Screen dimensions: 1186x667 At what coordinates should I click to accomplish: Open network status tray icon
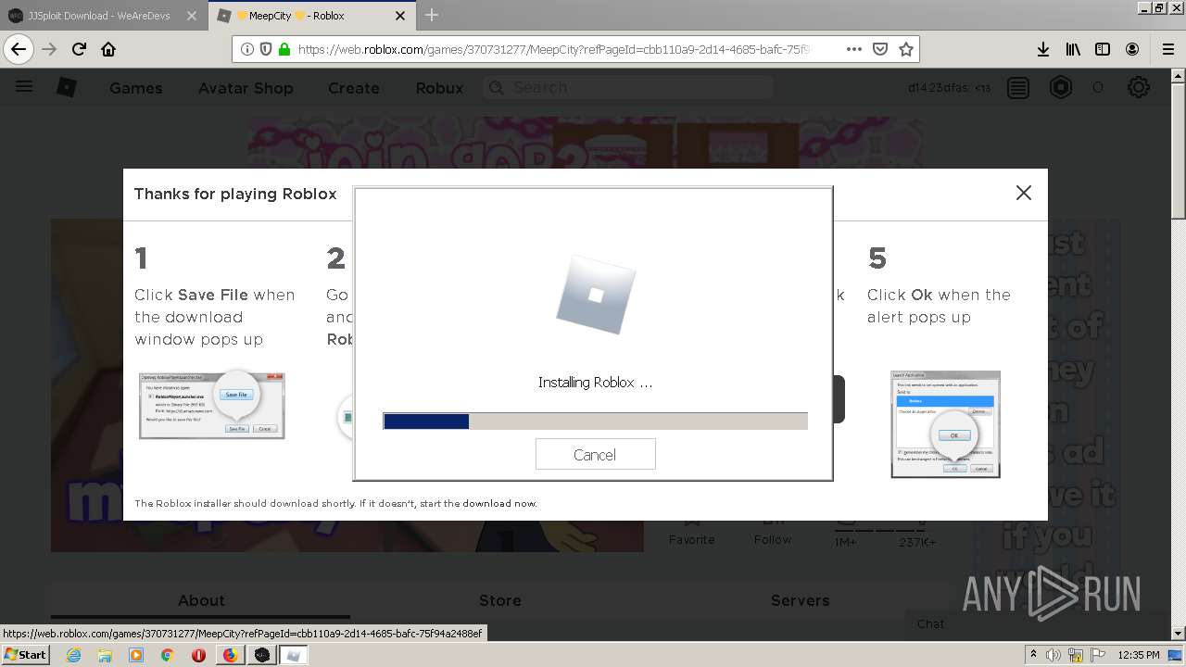(1075, 655)
